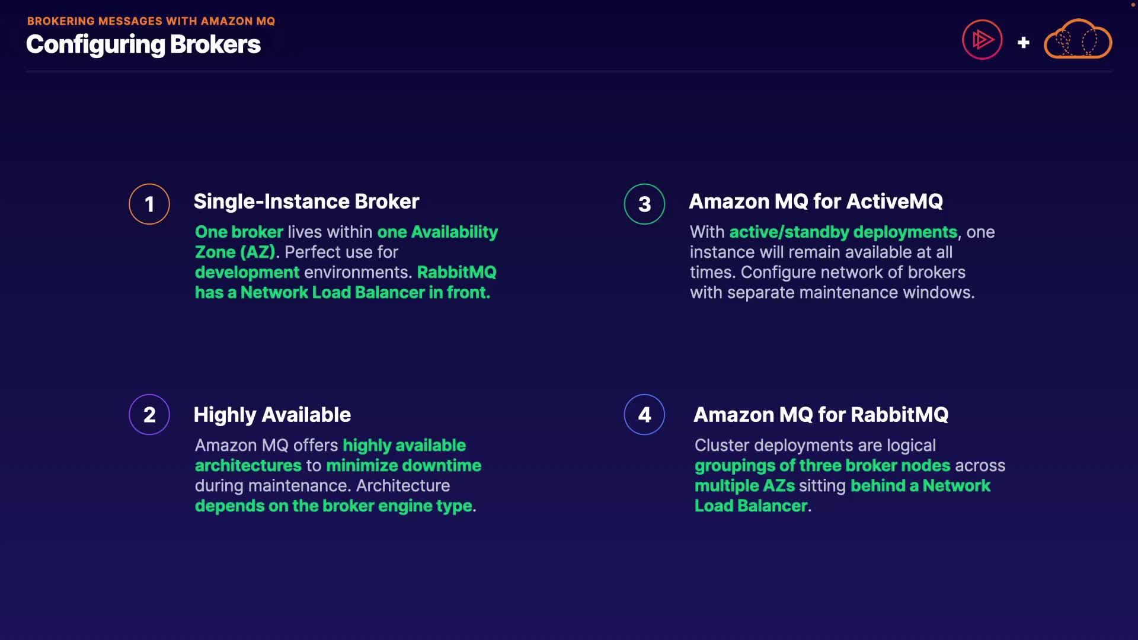1138x640 pixels.
Task: Click the green circled number 3
Action: tap(644, 204)
